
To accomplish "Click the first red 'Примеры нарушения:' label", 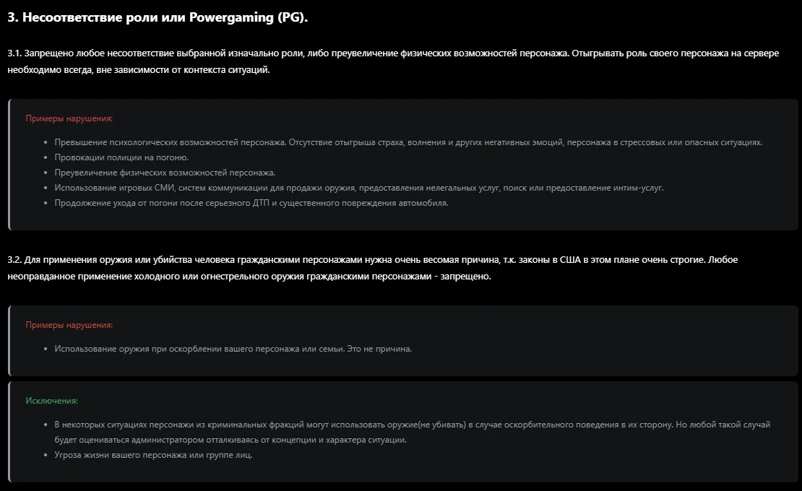I will [x=69, y=118].
